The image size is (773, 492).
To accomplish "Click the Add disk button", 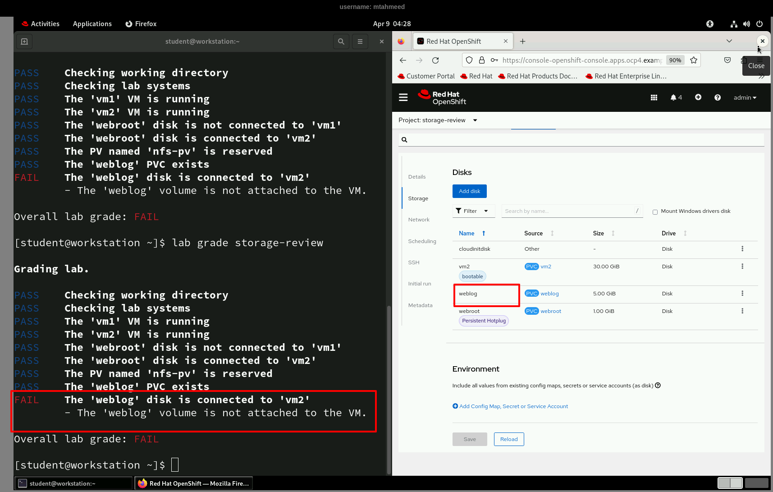I will click(470, 191).
